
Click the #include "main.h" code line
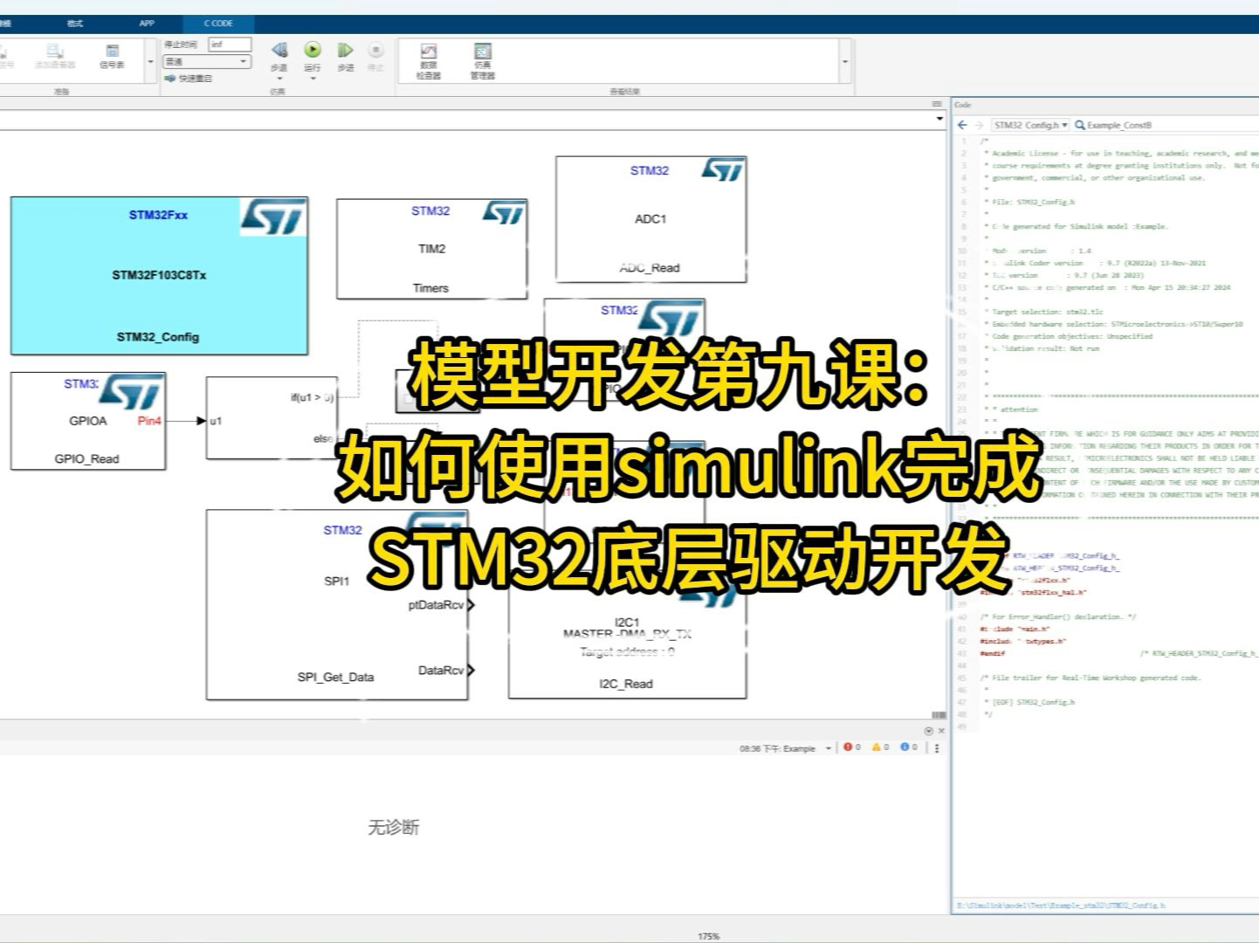pyautogui.click(x=1015, y=629)
